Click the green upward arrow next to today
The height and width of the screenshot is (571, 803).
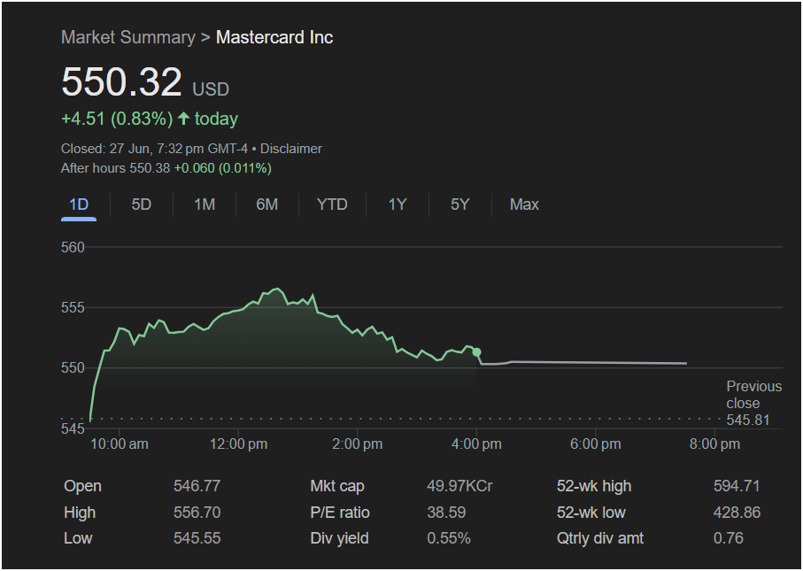pyautogui.click(x=183, y=119)
